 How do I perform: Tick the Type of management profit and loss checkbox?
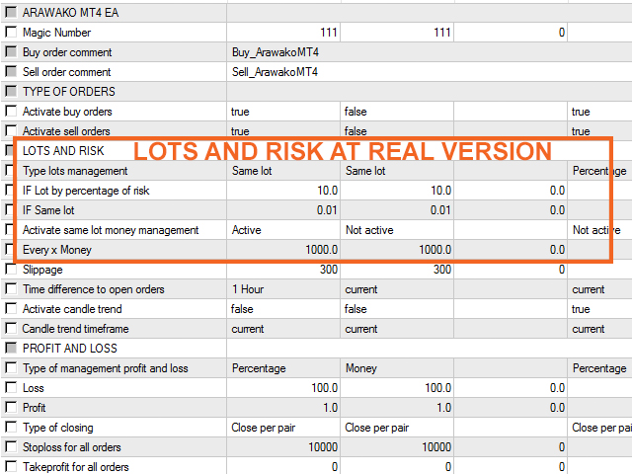coord(11,367)
